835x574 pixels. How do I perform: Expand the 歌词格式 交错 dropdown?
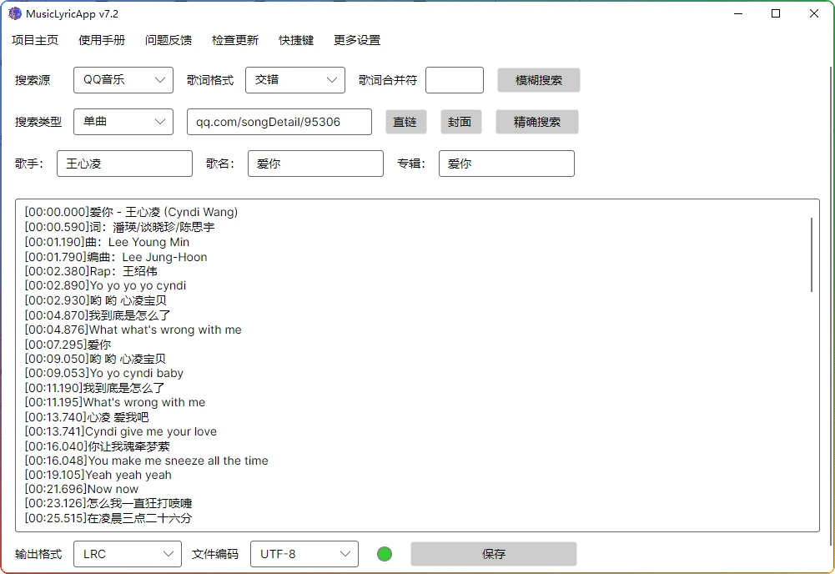pyautogui.click(x=295, y=80)
